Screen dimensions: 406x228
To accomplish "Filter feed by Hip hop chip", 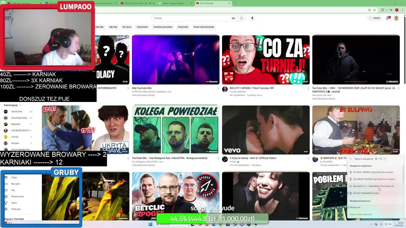I will click(x=113, y=27).
